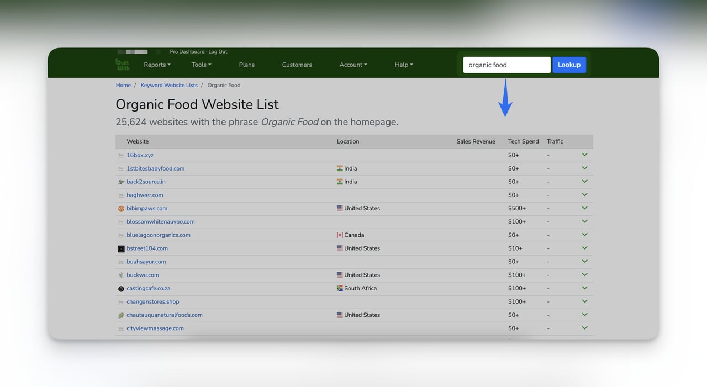The height and width of the screenshot is (387, 707).
Task: Click the organic food search field
Action: (506, 65)
